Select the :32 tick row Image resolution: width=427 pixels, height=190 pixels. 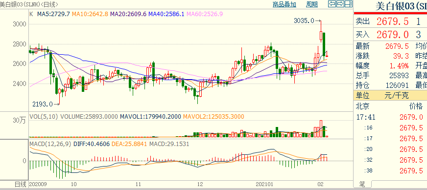pyautogui.click(x=390, y=160)
